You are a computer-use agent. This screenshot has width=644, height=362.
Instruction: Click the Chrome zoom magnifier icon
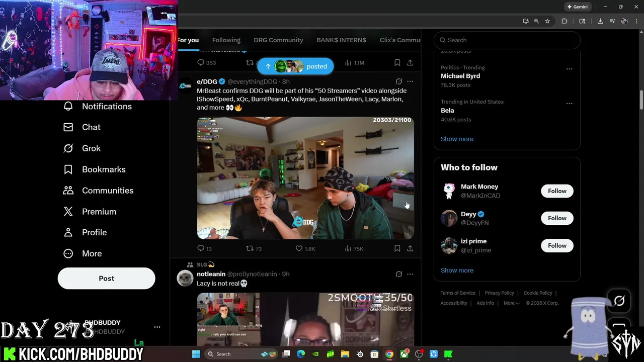(536, 21)
